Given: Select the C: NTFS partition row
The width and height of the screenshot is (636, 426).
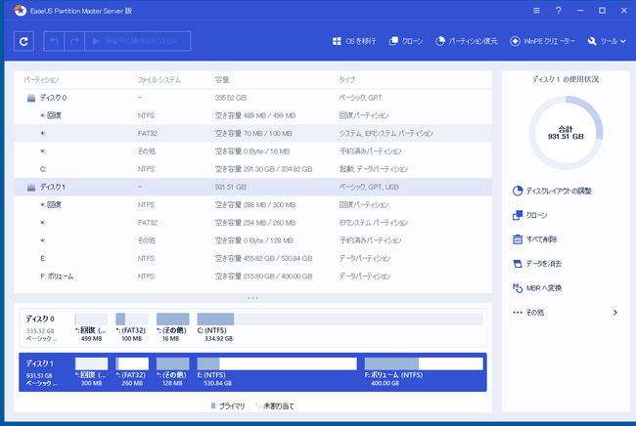Looking at the screenshot, I should point(252,169).
